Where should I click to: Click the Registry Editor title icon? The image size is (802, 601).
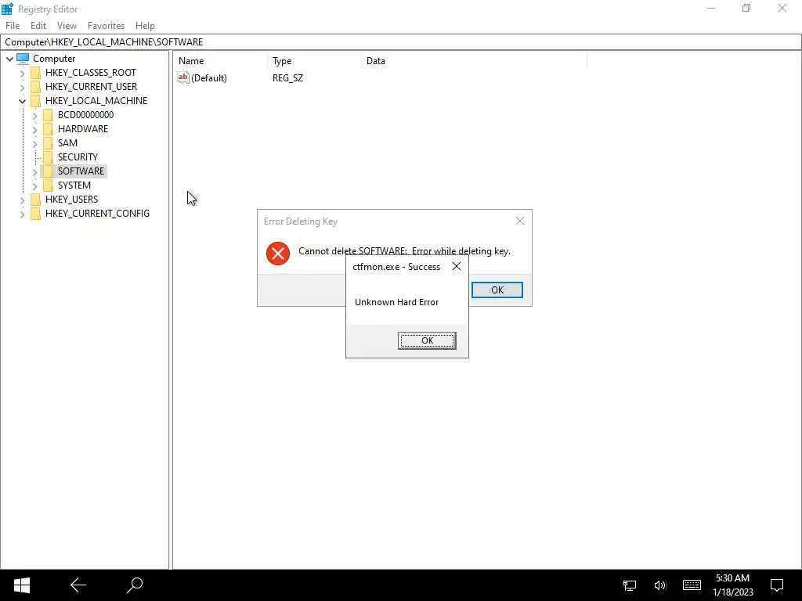(7, 9)
